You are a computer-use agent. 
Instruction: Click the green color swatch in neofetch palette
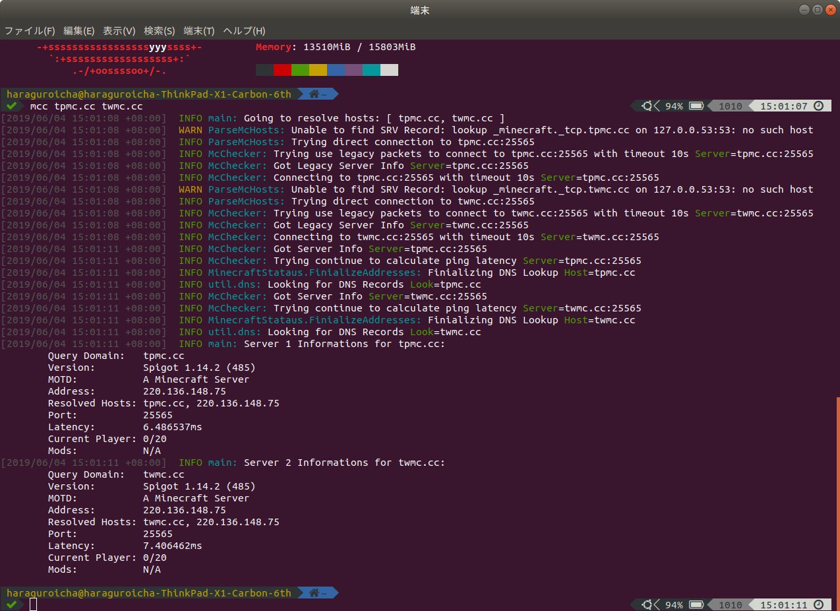click(300, 70)
